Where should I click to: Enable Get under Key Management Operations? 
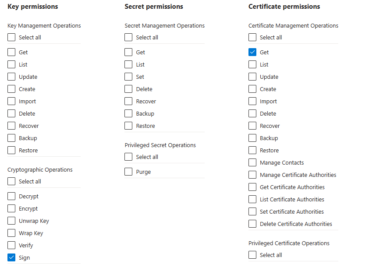pos(11,52)
